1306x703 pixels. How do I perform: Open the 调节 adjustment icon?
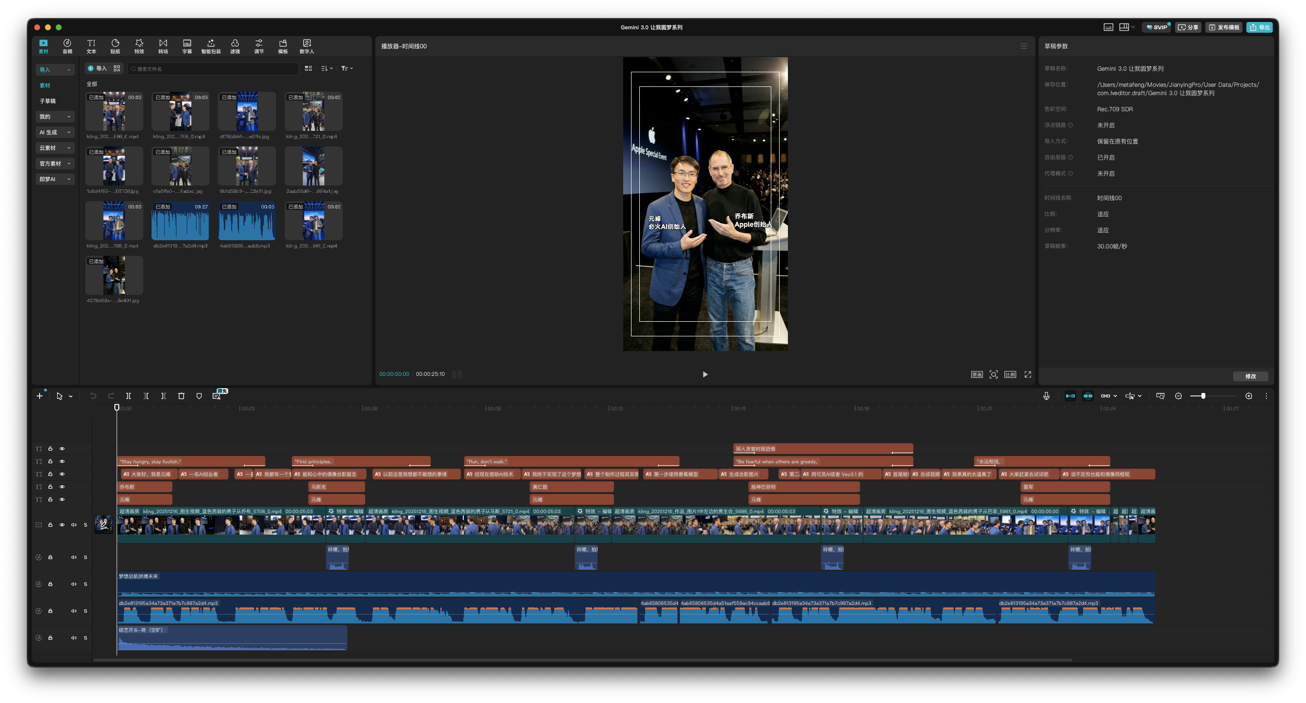tap(259, 46)
